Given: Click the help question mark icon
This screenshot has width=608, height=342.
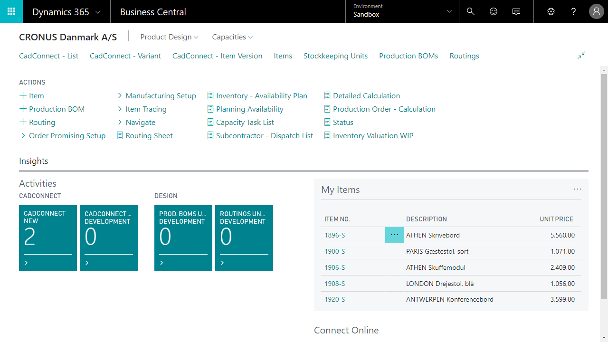Looking at the screenshot, I should tap(574, 11).
